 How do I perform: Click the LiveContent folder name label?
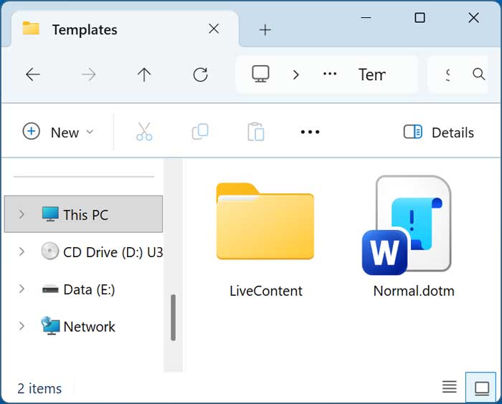coord(266,291)
